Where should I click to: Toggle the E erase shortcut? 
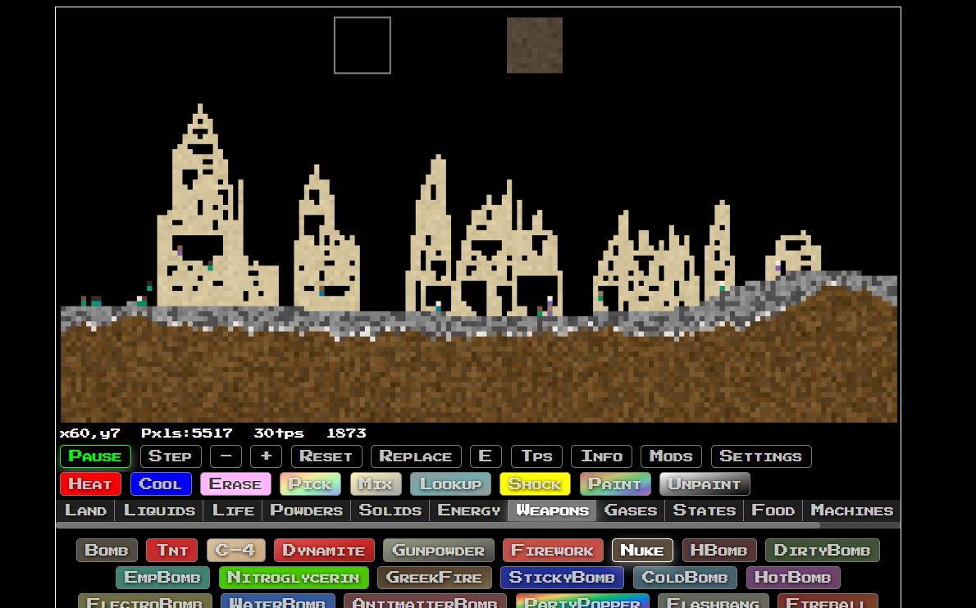(486, 456)
